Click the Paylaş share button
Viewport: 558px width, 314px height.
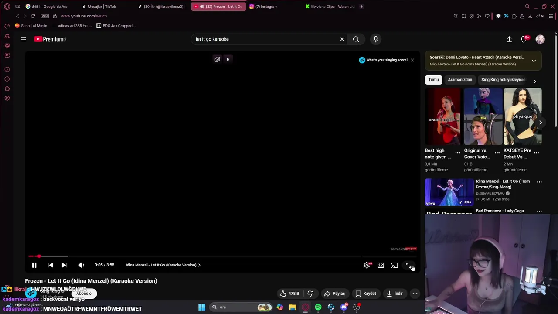tap(334, 294)
